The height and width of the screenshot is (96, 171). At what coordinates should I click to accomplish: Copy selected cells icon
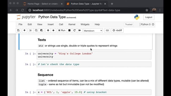tap(36, 30)
